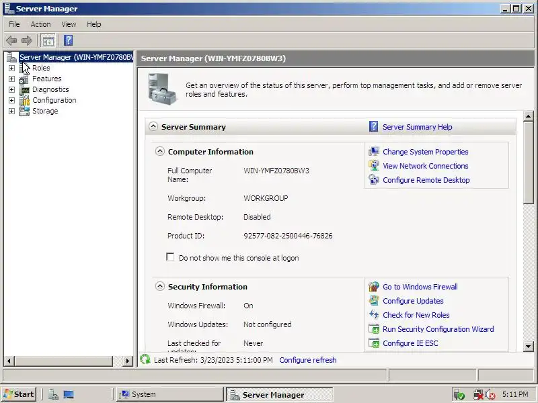The height and width of the screenshot is (403, 538).
Task: Click the Configure Remote Desktop icon
Action: (x=374, y=179)
